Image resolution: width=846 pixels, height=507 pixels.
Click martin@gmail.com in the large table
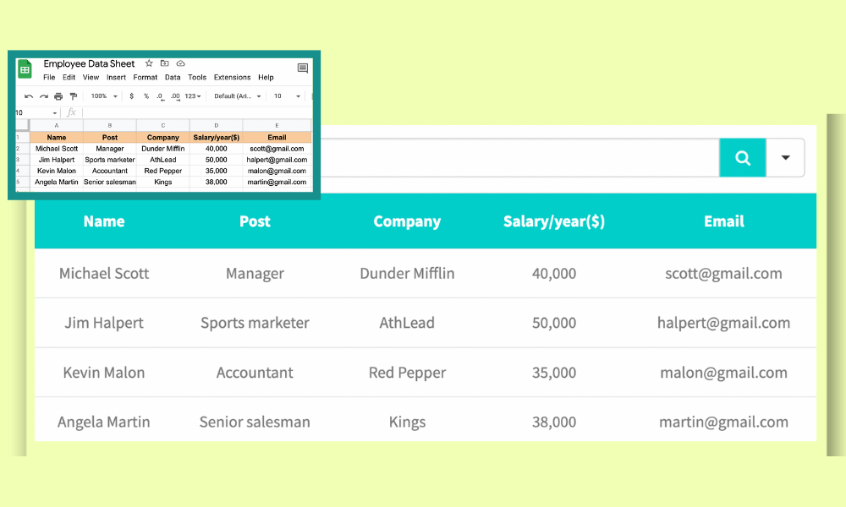click(723, 422)
